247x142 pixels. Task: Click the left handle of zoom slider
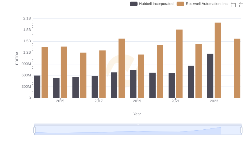(x=35, y=130)
